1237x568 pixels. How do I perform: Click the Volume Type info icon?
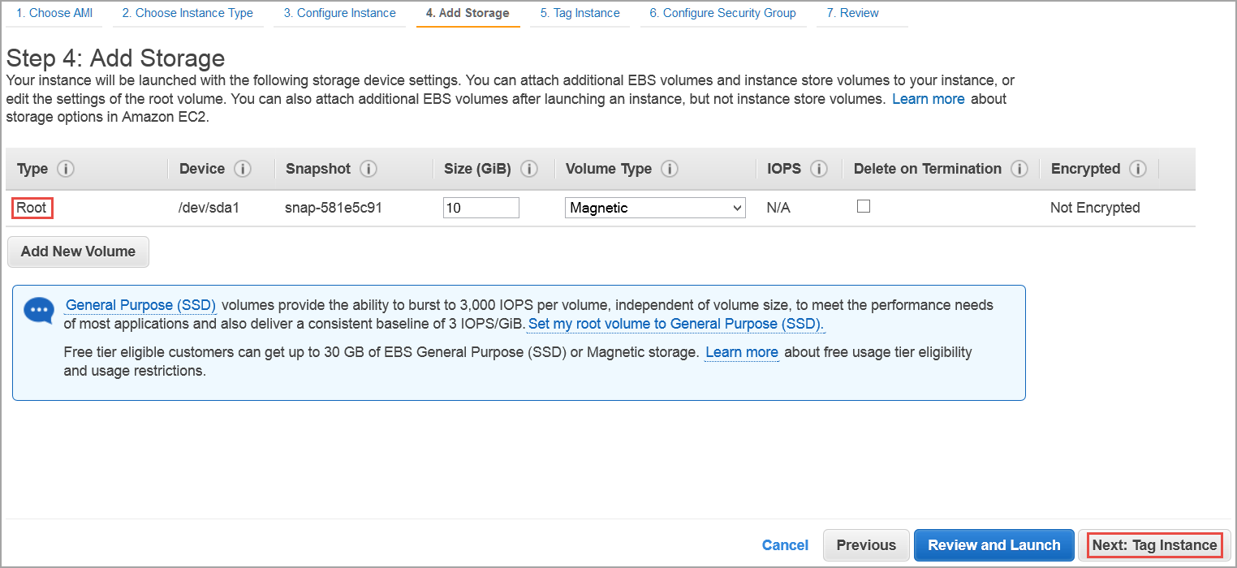coord(670,169)
